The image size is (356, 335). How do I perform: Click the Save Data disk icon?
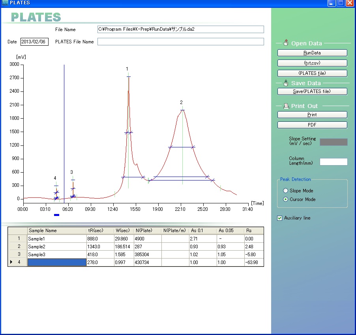(x=286, y=83)
